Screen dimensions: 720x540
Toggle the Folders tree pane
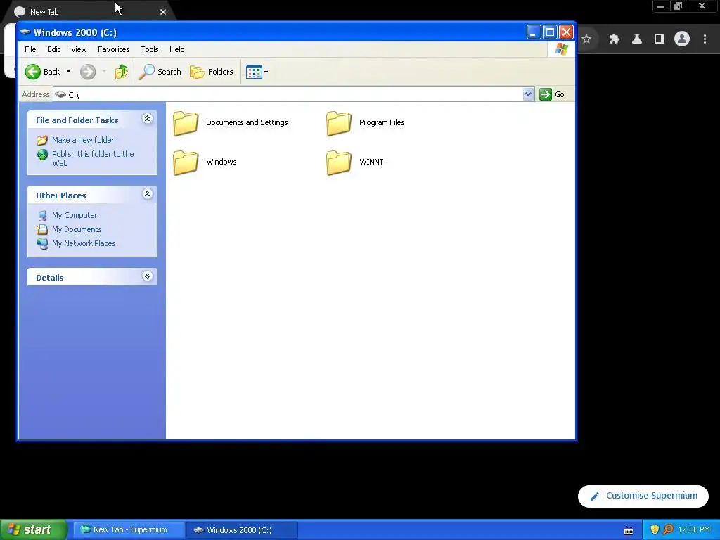(212, 72)
